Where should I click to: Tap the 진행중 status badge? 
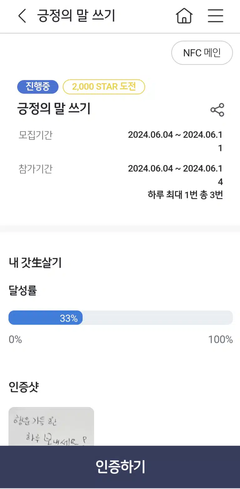[38, 87]
